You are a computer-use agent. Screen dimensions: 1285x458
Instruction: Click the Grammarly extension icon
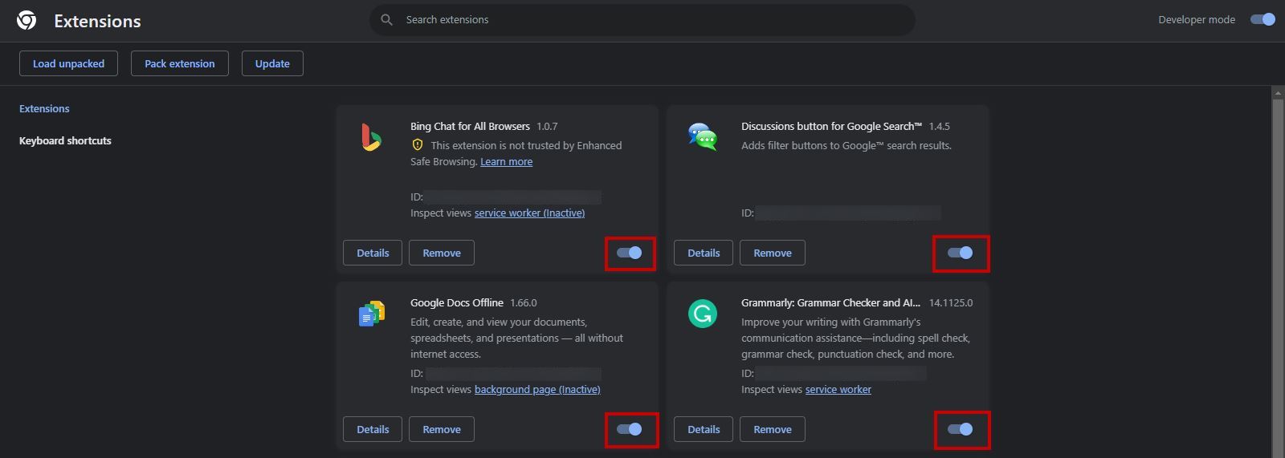click(702, 314)
